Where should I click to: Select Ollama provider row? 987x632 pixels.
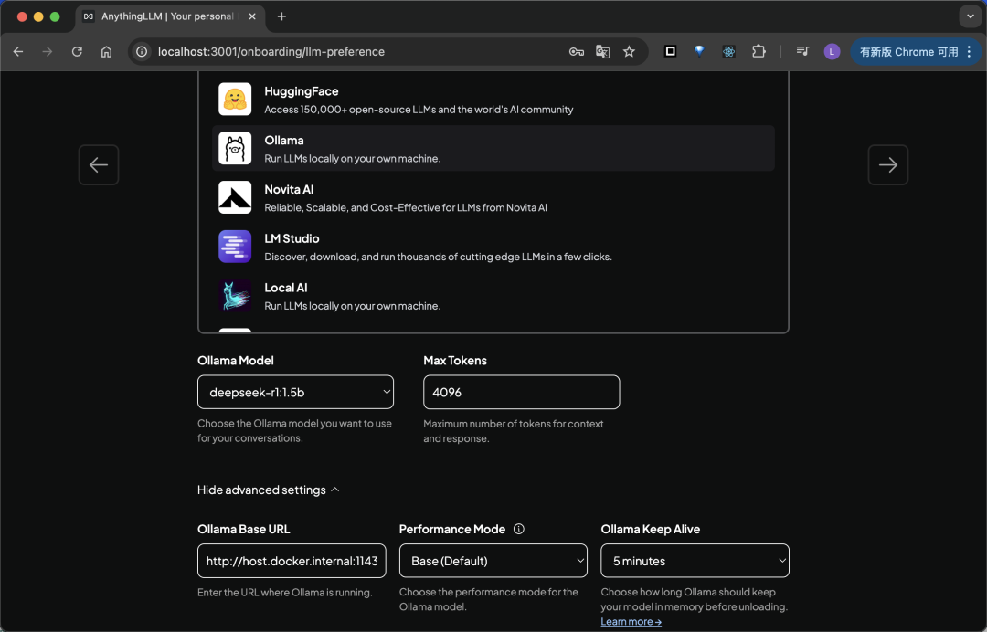[493, 148]
